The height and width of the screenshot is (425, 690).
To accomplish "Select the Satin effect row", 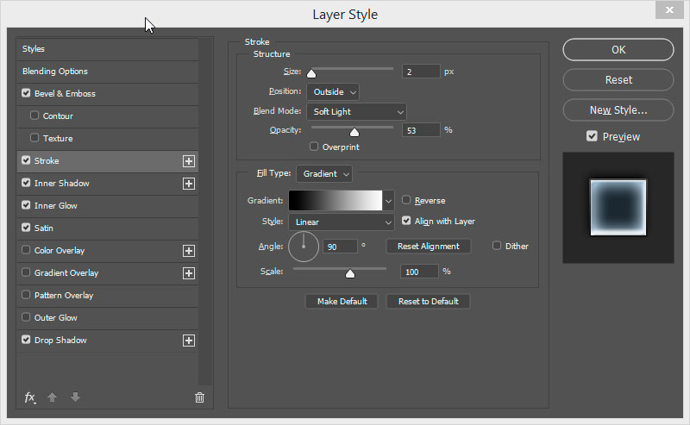I will [x=107, y=228].
